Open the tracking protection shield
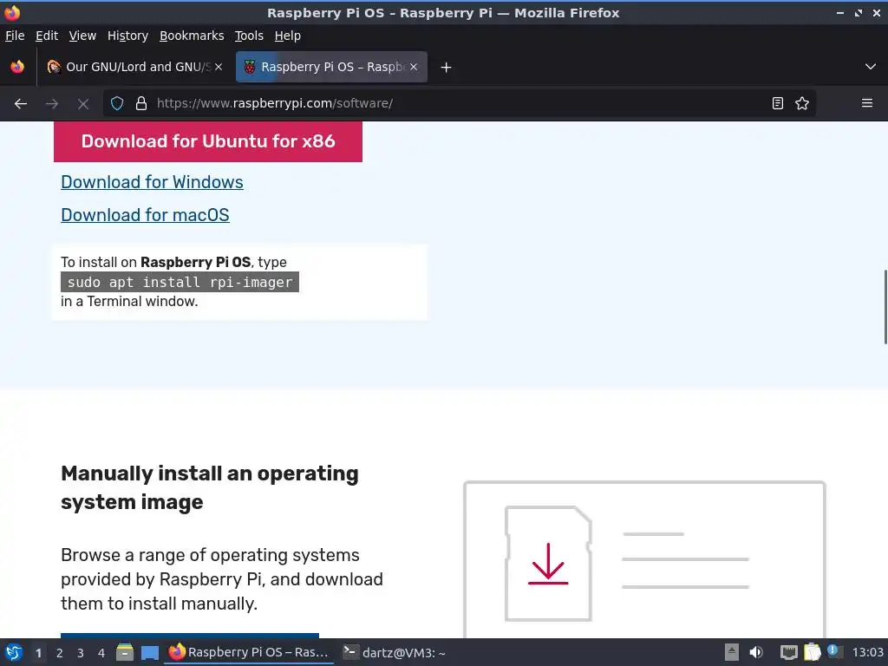Screen dimensions: 888x666 (117, 103)
